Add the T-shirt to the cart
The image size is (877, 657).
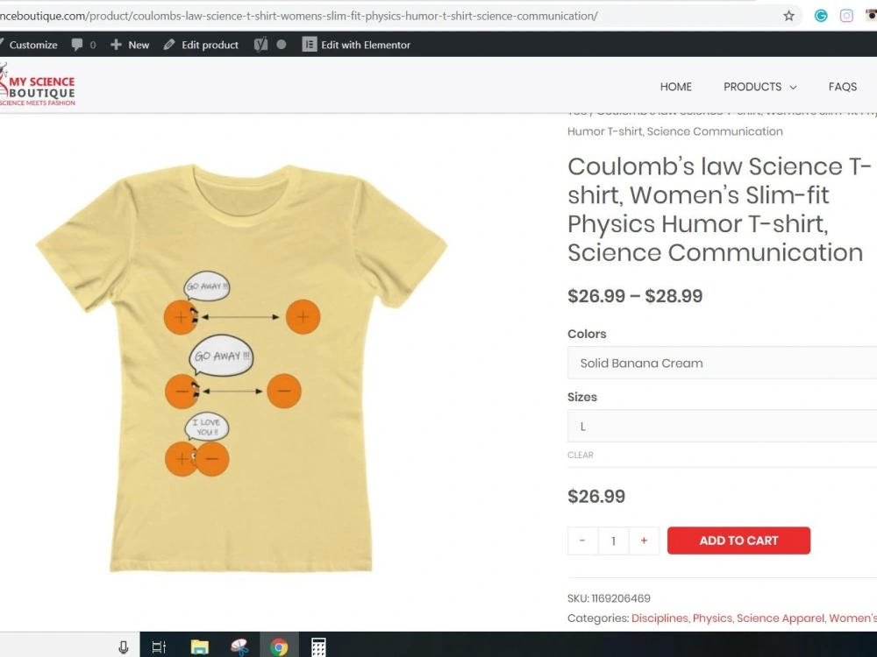[x=738, y=540]
